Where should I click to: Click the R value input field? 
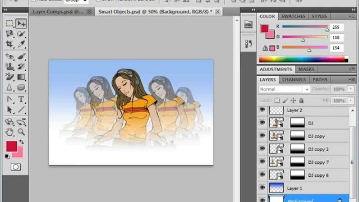(337, 27)
